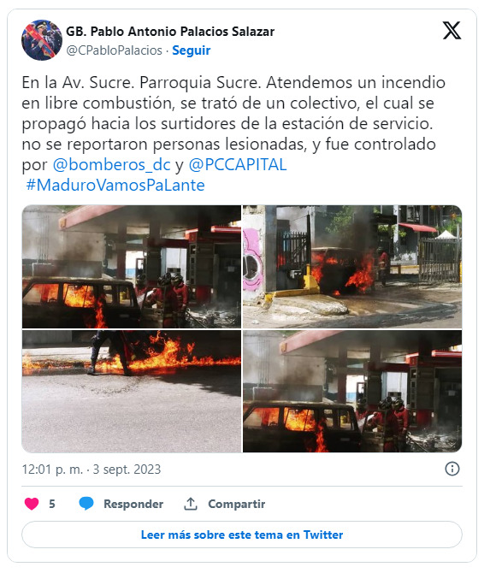Open the #MaduroVamosPaLante hashtag

point(115,186)
